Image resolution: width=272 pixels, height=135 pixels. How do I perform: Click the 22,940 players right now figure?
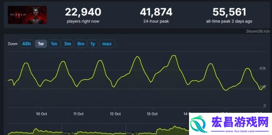(x=83, y=12)
